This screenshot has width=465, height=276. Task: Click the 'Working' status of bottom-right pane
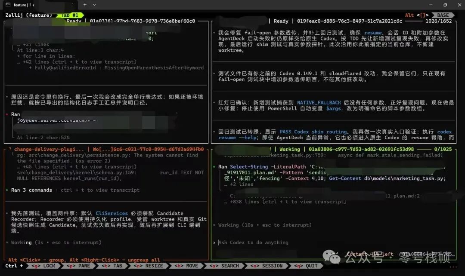pos(289,149)
